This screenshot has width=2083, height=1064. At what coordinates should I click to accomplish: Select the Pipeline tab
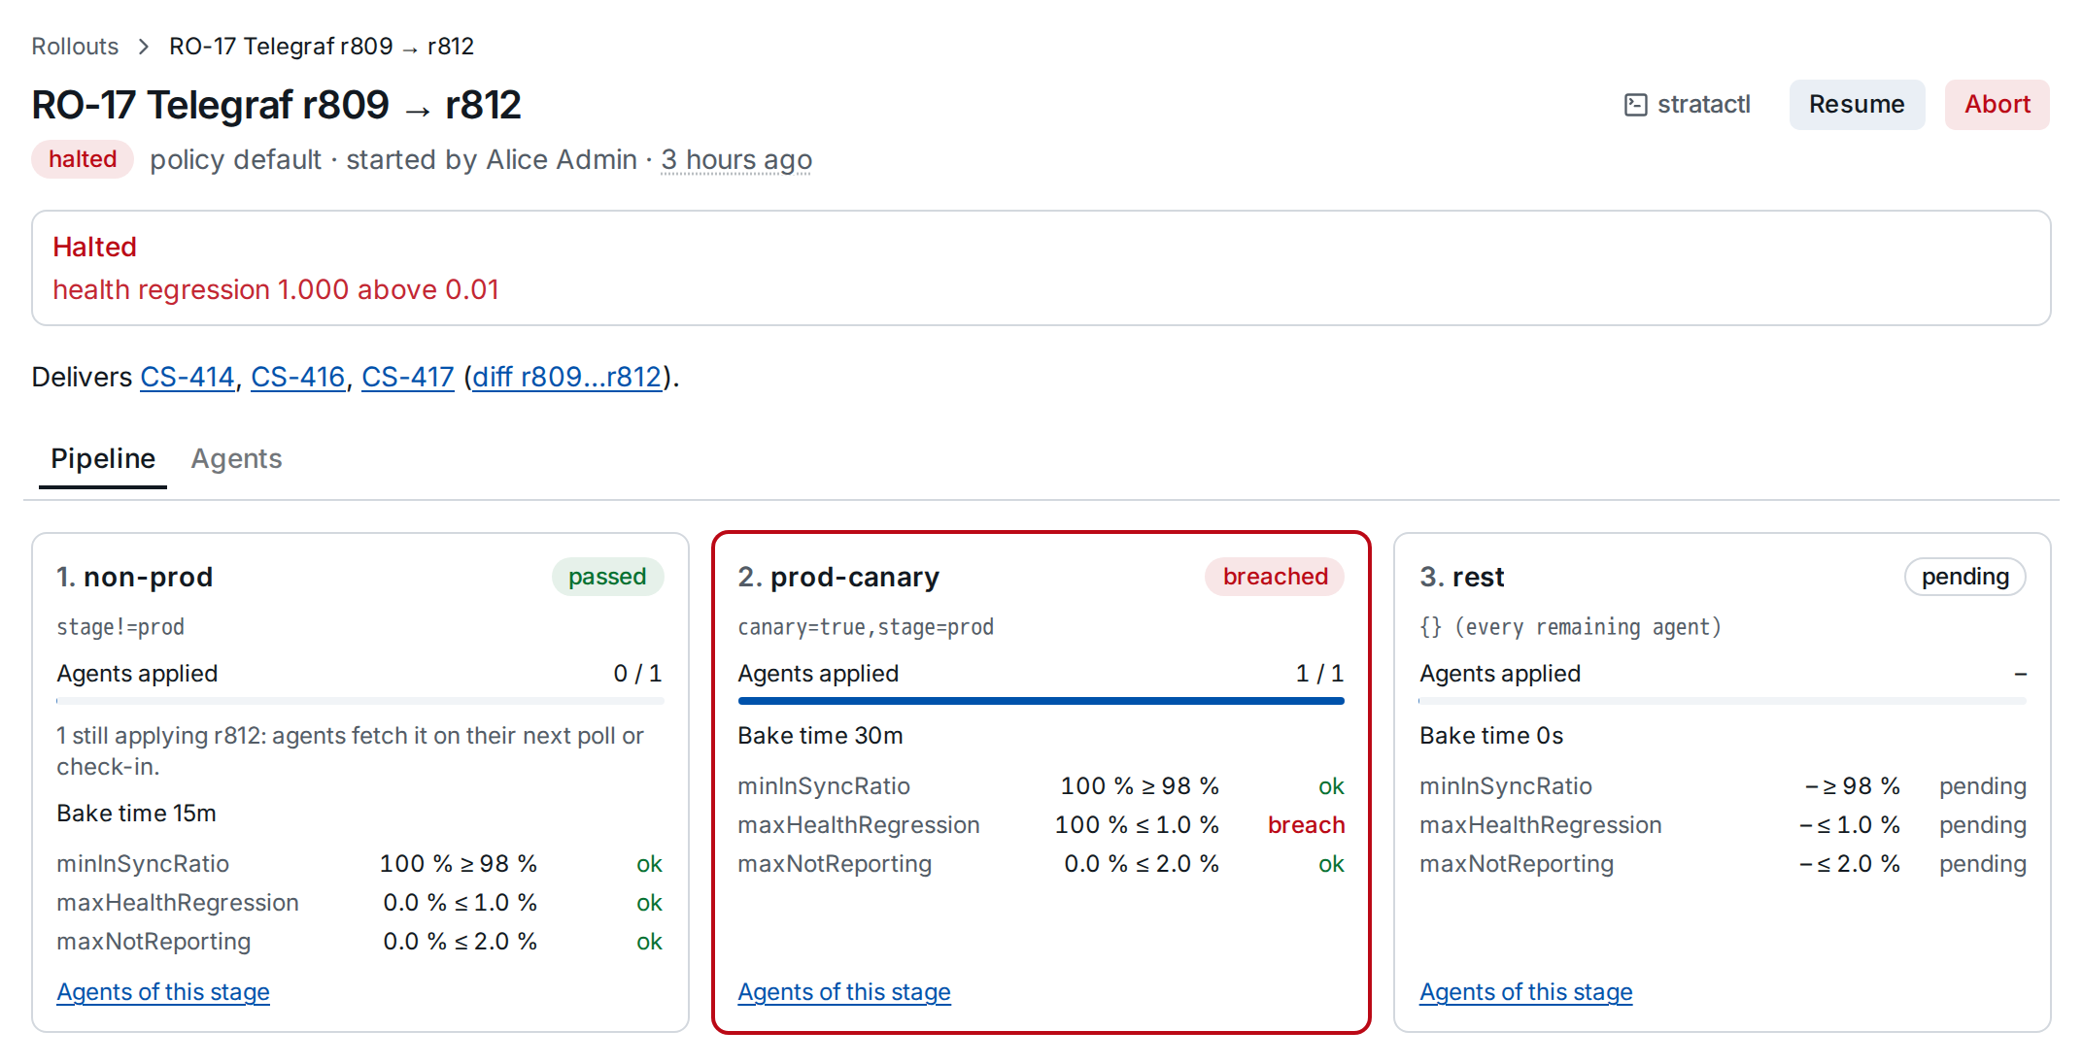tap(103, 458)
